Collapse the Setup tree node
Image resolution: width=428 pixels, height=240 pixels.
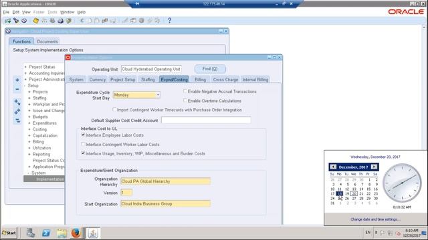tap(25, 85)
